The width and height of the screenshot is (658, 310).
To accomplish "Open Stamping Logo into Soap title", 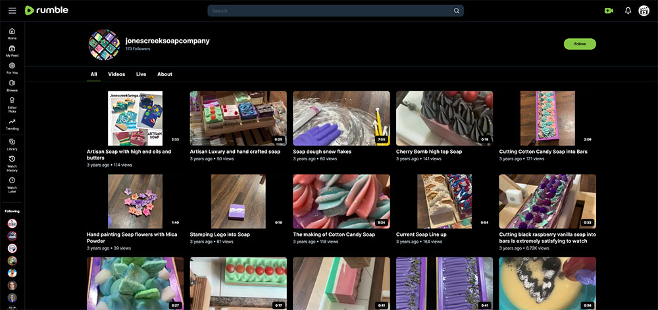I will click(220, 234).
